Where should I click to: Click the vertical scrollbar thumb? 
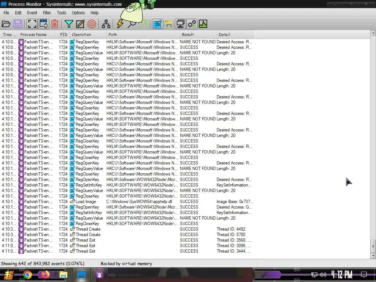pyautogui.click(x=373, y=246)
